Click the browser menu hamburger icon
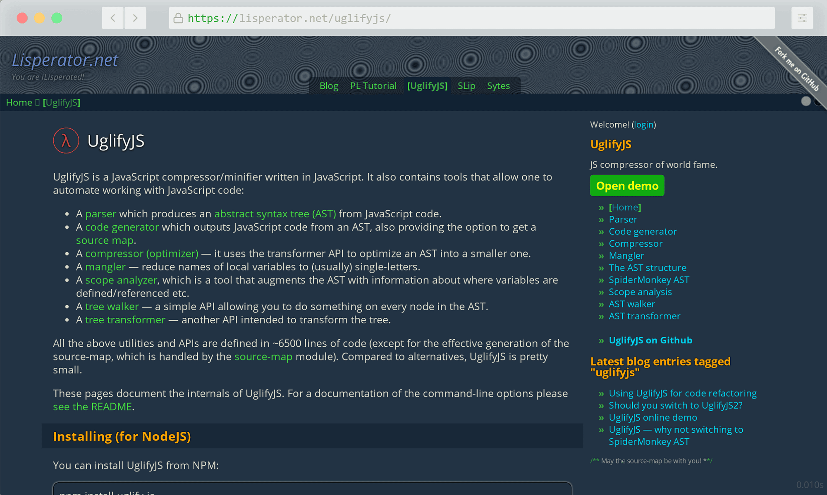This screenshot has width=827, height=495. [x=802, y=18]
